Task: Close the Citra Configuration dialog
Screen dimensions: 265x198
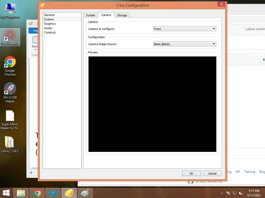Action: 222,4
